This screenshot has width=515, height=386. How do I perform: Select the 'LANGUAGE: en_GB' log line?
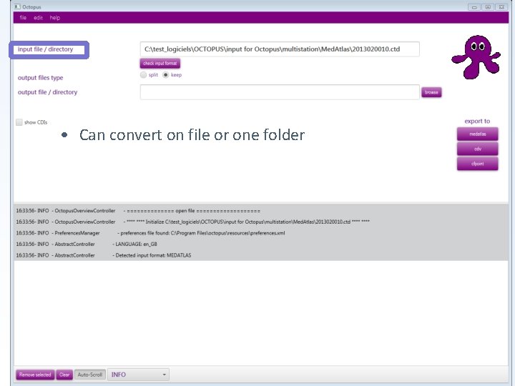[x=261, y=244]
